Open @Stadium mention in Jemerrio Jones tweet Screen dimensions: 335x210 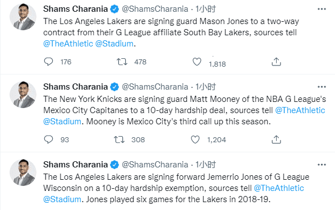pyautogui.click(x=62, y=199)
